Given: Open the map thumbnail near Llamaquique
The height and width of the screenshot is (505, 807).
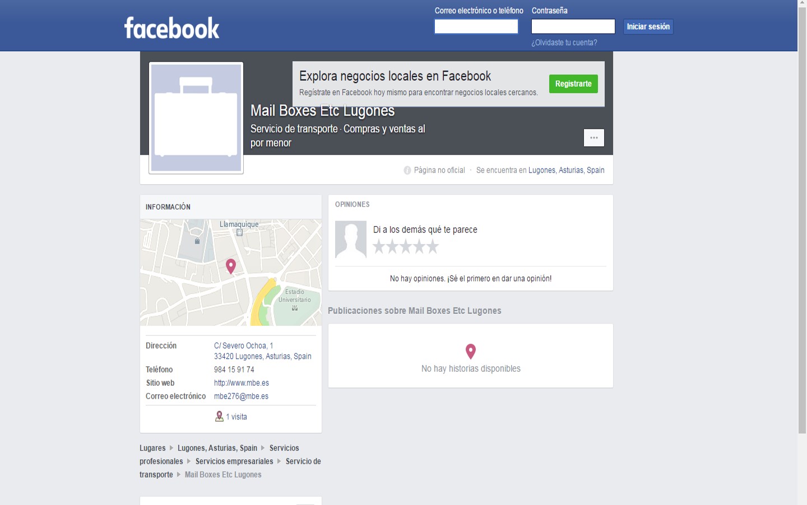Looking at the screenshot, I should (231, 273).
